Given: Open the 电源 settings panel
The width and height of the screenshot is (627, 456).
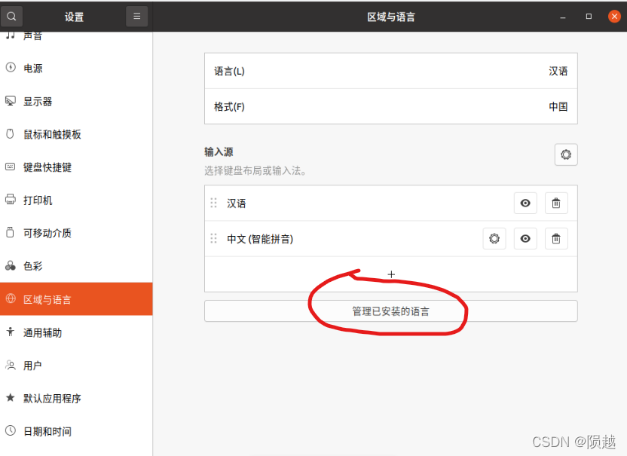Looking at the screenshot, I should [76, 68].
